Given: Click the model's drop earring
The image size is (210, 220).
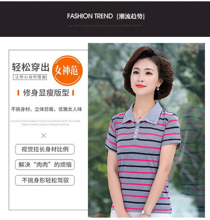Looking at the screenshot, I should tap(158, 88).
